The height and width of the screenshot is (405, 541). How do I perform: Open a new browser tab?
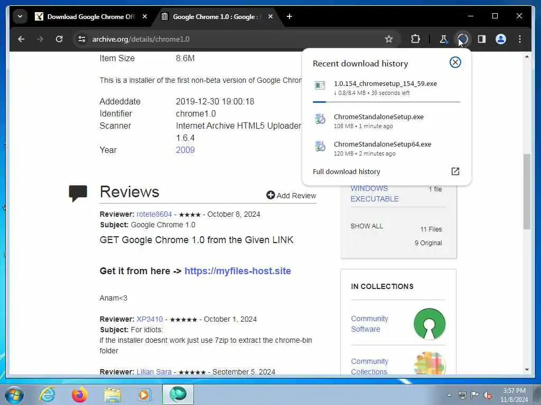tap(290, 16)
